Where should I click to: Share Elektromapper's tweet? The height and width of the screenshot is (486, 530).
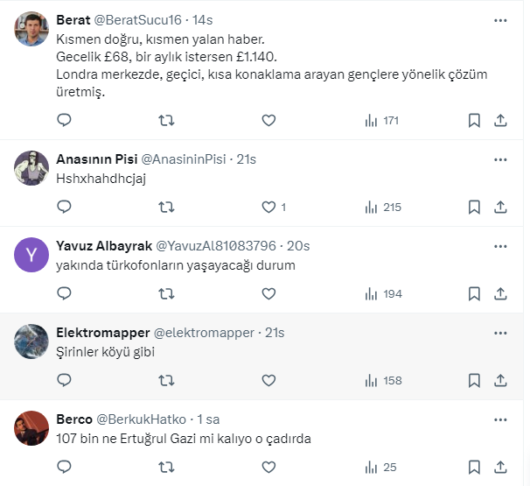click(500, 380)
